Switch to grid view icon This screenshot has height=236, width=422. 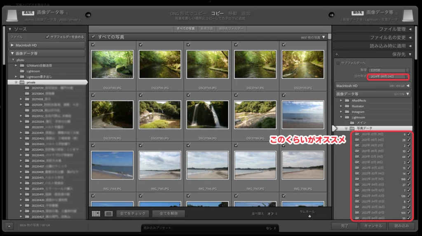(x=96, y=214)
